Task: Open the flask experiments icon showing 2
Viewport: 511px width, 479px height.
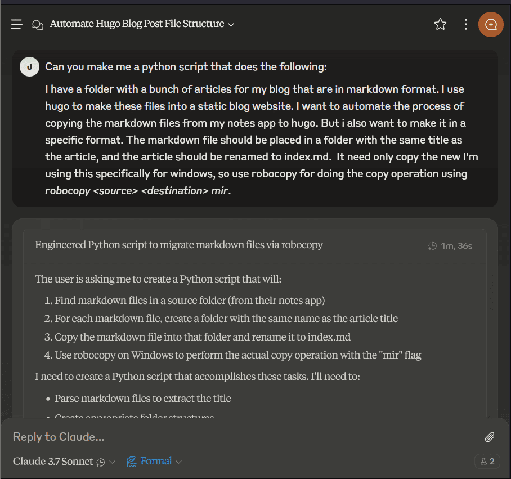Action: point(487,462)
